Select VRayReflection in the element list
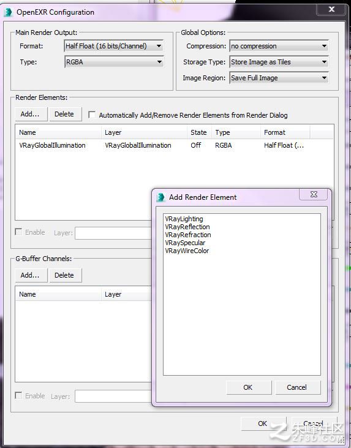The image size is (351, 448). [187, 227]
